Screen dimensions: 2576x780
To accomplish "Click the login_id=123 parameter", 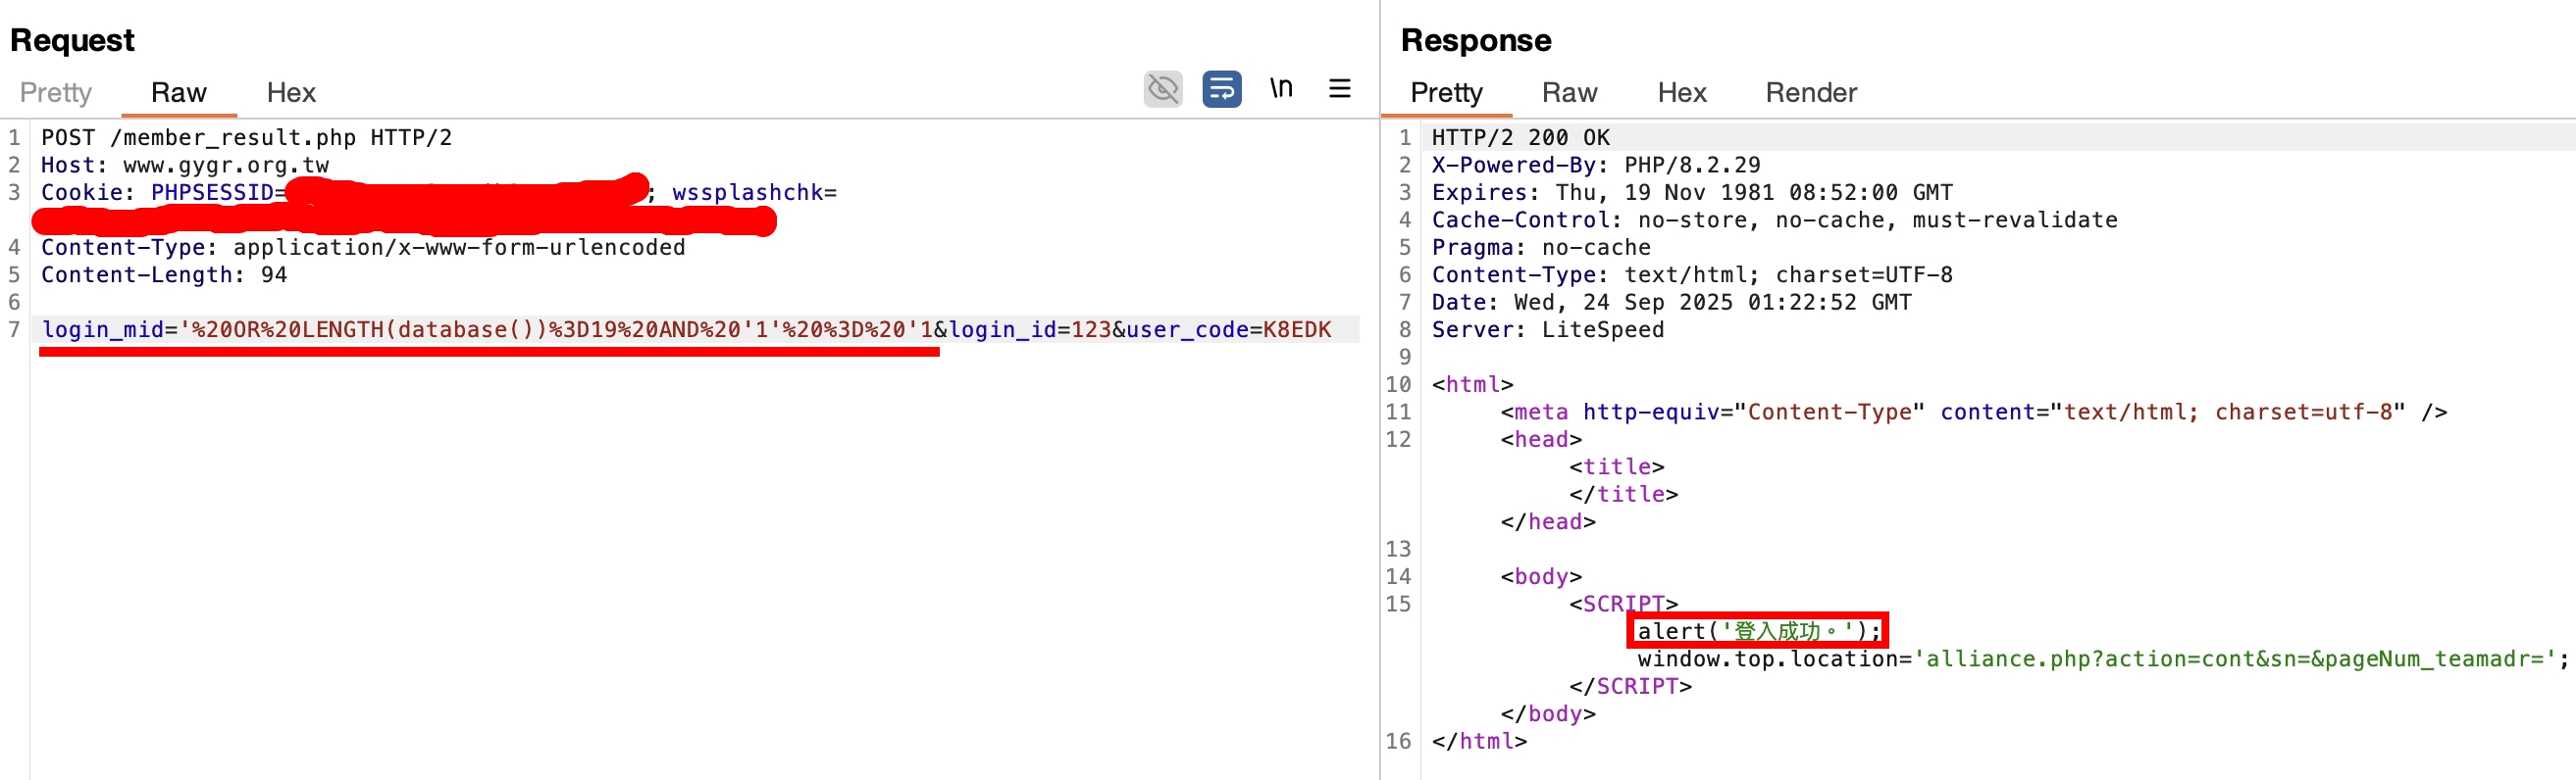I will point(1029,329).
